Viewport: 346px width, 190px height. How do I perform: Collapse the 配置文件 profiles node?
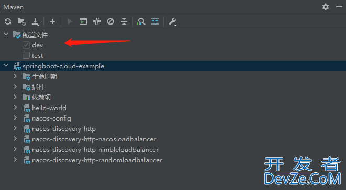(x=6, y=34)
